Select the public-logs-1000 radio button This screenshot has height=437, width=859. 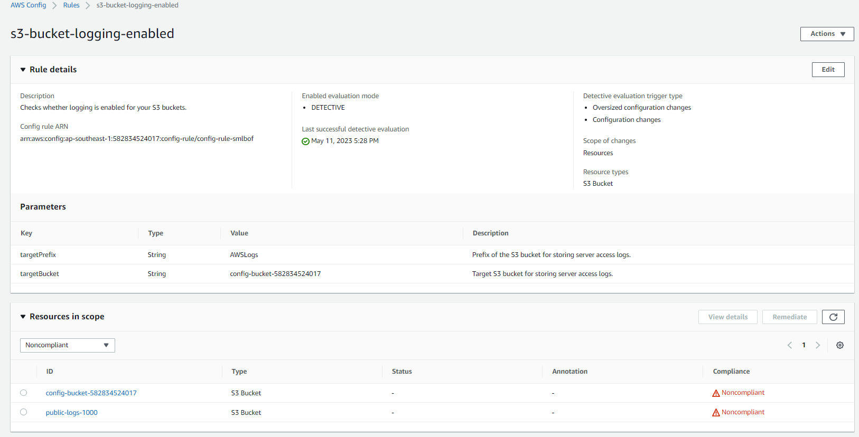[x=24, y=412]
